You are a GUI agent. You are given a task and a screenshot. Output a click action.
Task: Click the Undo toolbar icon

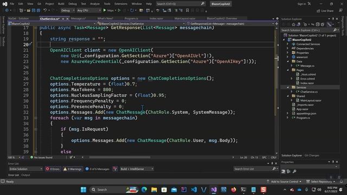(x=45, y=10)
